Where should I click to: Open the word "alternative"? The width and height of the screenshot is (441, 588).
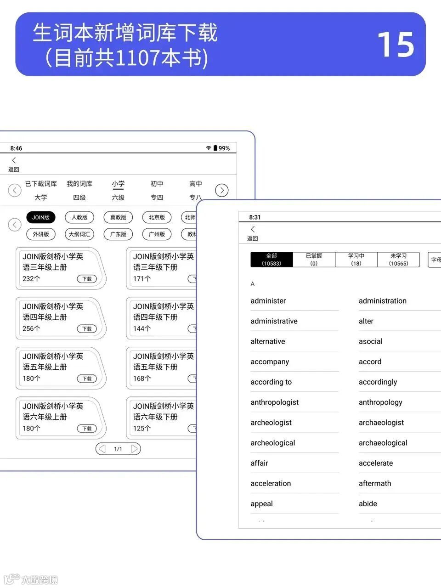(x=268, y=341)
